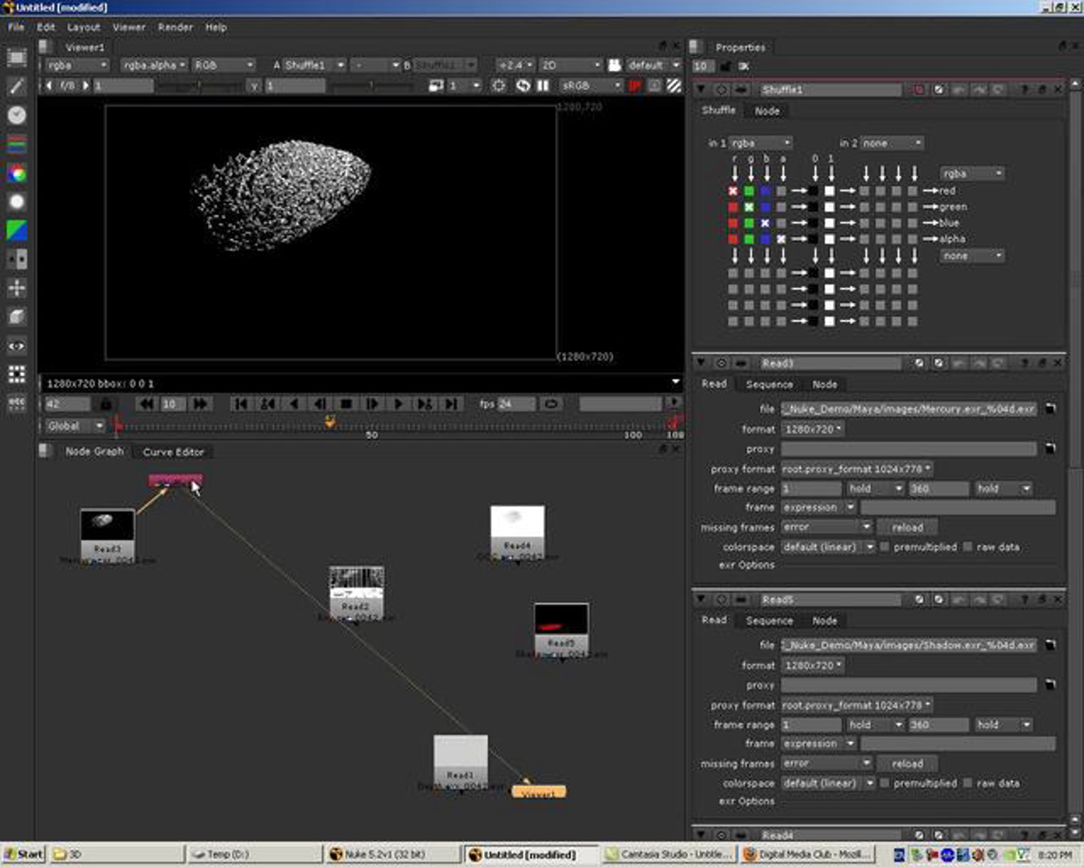Click the timeline at frame 50
Screen dimensions: 1084x867
(x=372, y=426)
